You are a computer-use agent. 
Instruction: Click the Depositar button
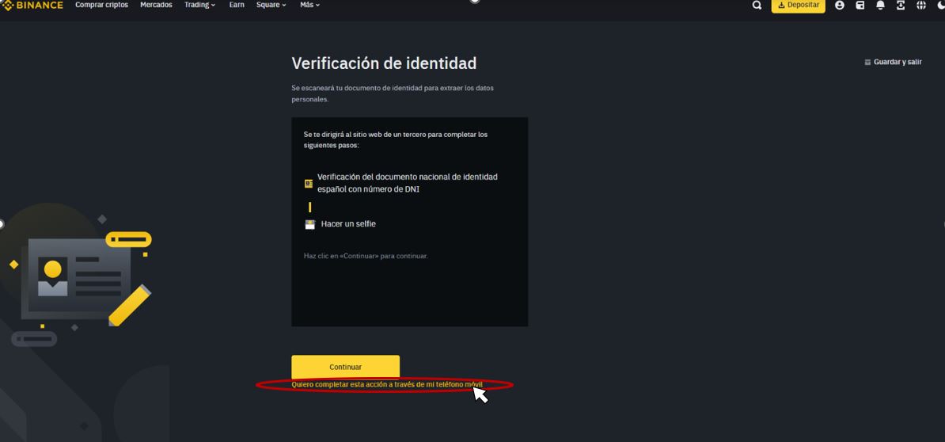[798, 6]
